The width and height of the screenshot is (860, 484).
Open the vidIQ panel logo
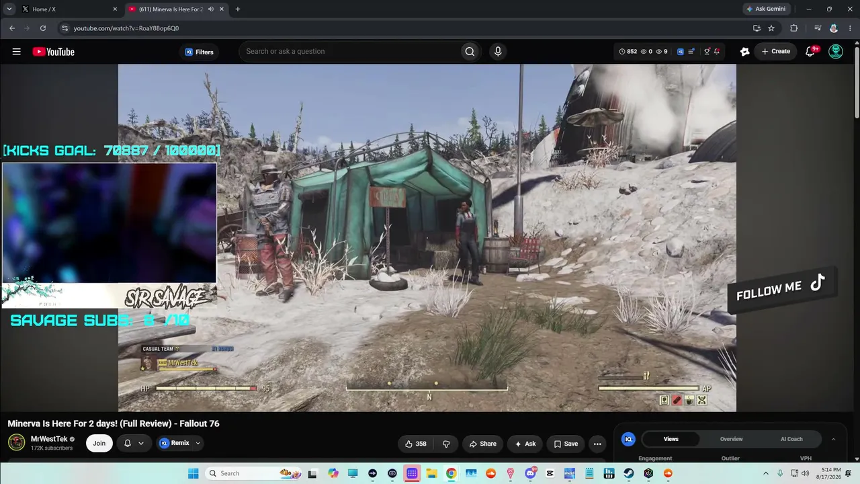click(629, 439)
